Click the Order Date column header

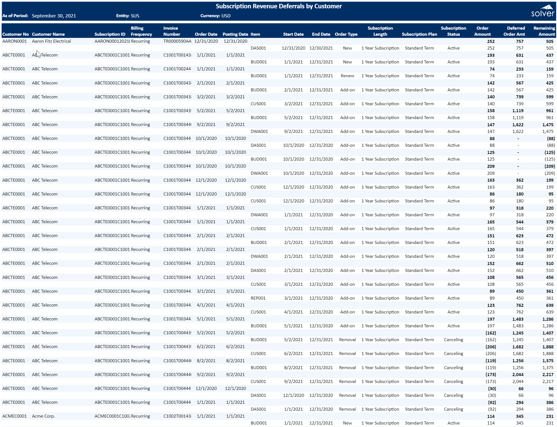point(206,34)
